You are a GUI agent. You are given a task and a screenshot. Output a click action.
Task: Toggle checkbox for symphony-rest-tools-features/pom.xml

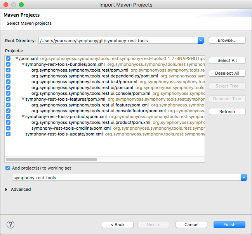(8, 99)
